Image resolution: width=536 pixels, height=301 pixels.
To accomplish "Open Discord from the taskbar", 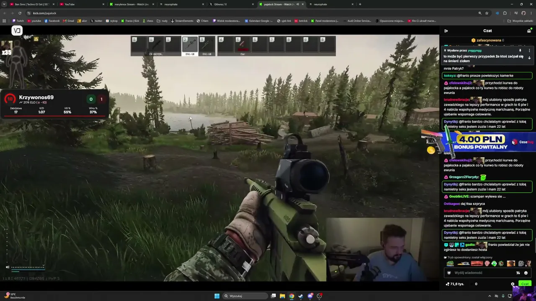I will coord(310,296).
